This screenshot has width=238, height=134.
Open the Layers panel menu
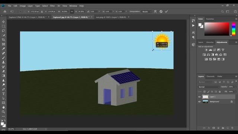pyautogui.click(x=236, y=76)
